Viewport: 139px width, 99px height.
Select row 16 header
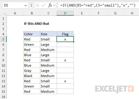[x=3, y=97]
